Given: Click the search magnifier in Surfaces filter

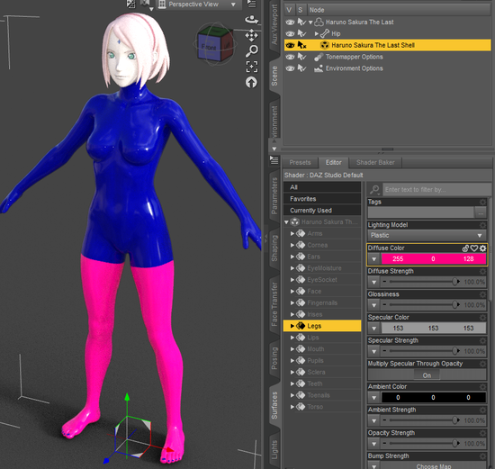Looking at the screenshot, I should point(374,190).
